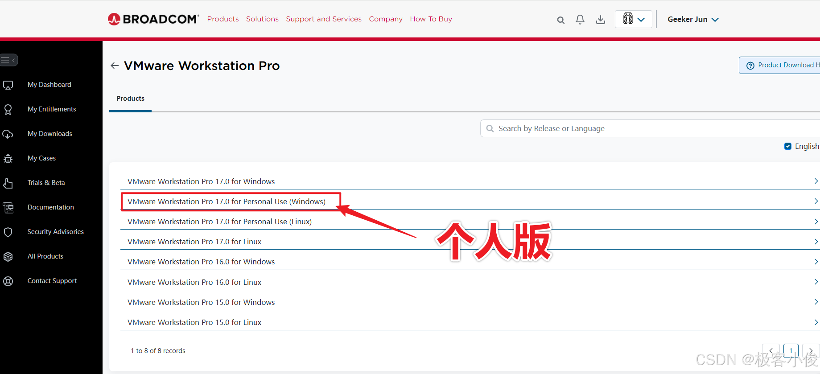Select Workstation Pro 17.0 Personal Use (Linux) text

point(219,222)
